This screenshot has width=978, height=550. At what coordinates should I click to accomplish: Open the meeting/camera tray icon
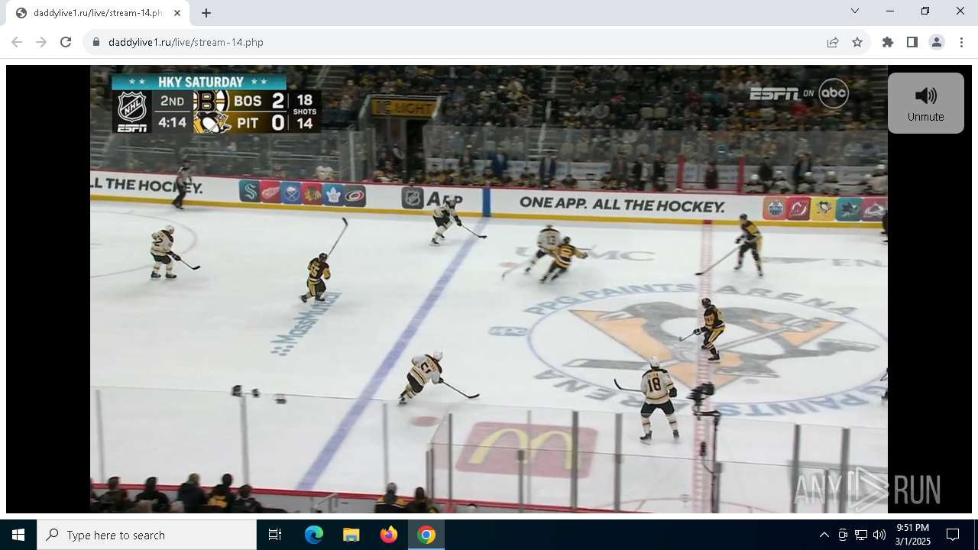(x=843, y=535)
